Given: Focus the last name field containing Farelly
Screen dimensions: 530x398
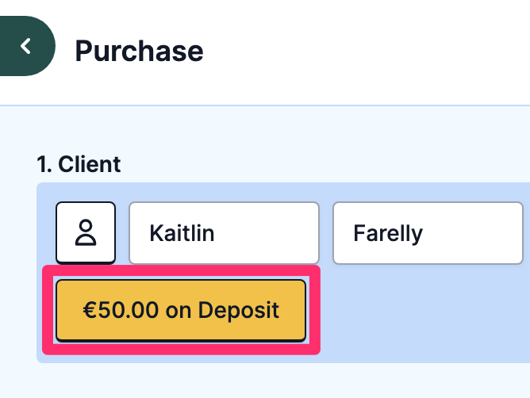Looking at the screenshot, I should pyautogui.click(x=428, y=233).
